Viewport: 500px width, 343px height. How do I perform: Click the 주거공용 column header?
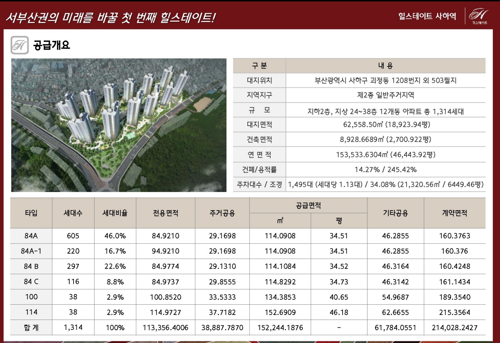[222, 213]
